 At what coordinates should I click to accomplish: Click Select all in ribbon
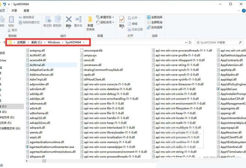point(155,17)
